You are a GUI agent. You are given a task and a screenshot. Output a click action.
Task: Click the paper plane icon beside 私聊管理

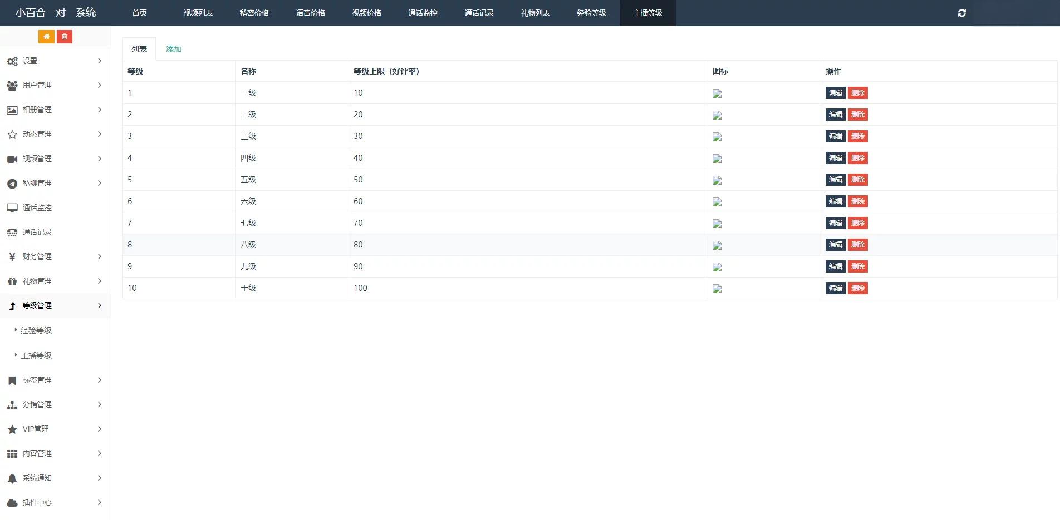coord(12,184)
